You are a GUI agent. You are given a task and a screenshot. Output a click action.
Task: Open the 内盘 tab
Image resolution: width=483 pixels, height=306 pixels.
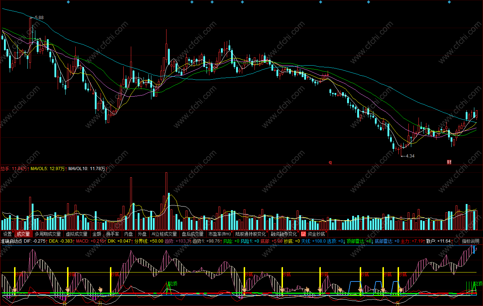point(129,234)
